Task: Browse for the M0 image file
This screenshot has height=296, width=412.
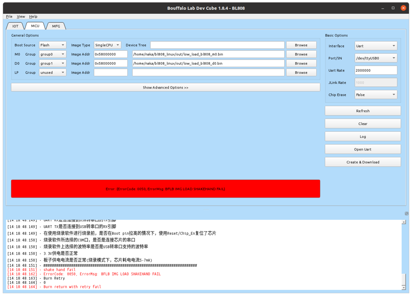Action: tap(301, 54)
